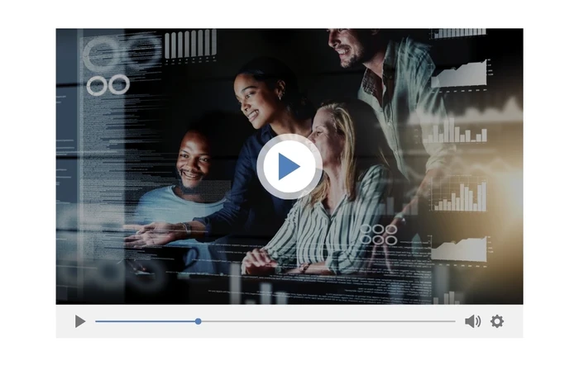579x366 pixels.
Task: Click the blue played portion of the timeline
Action: point(145,321)
